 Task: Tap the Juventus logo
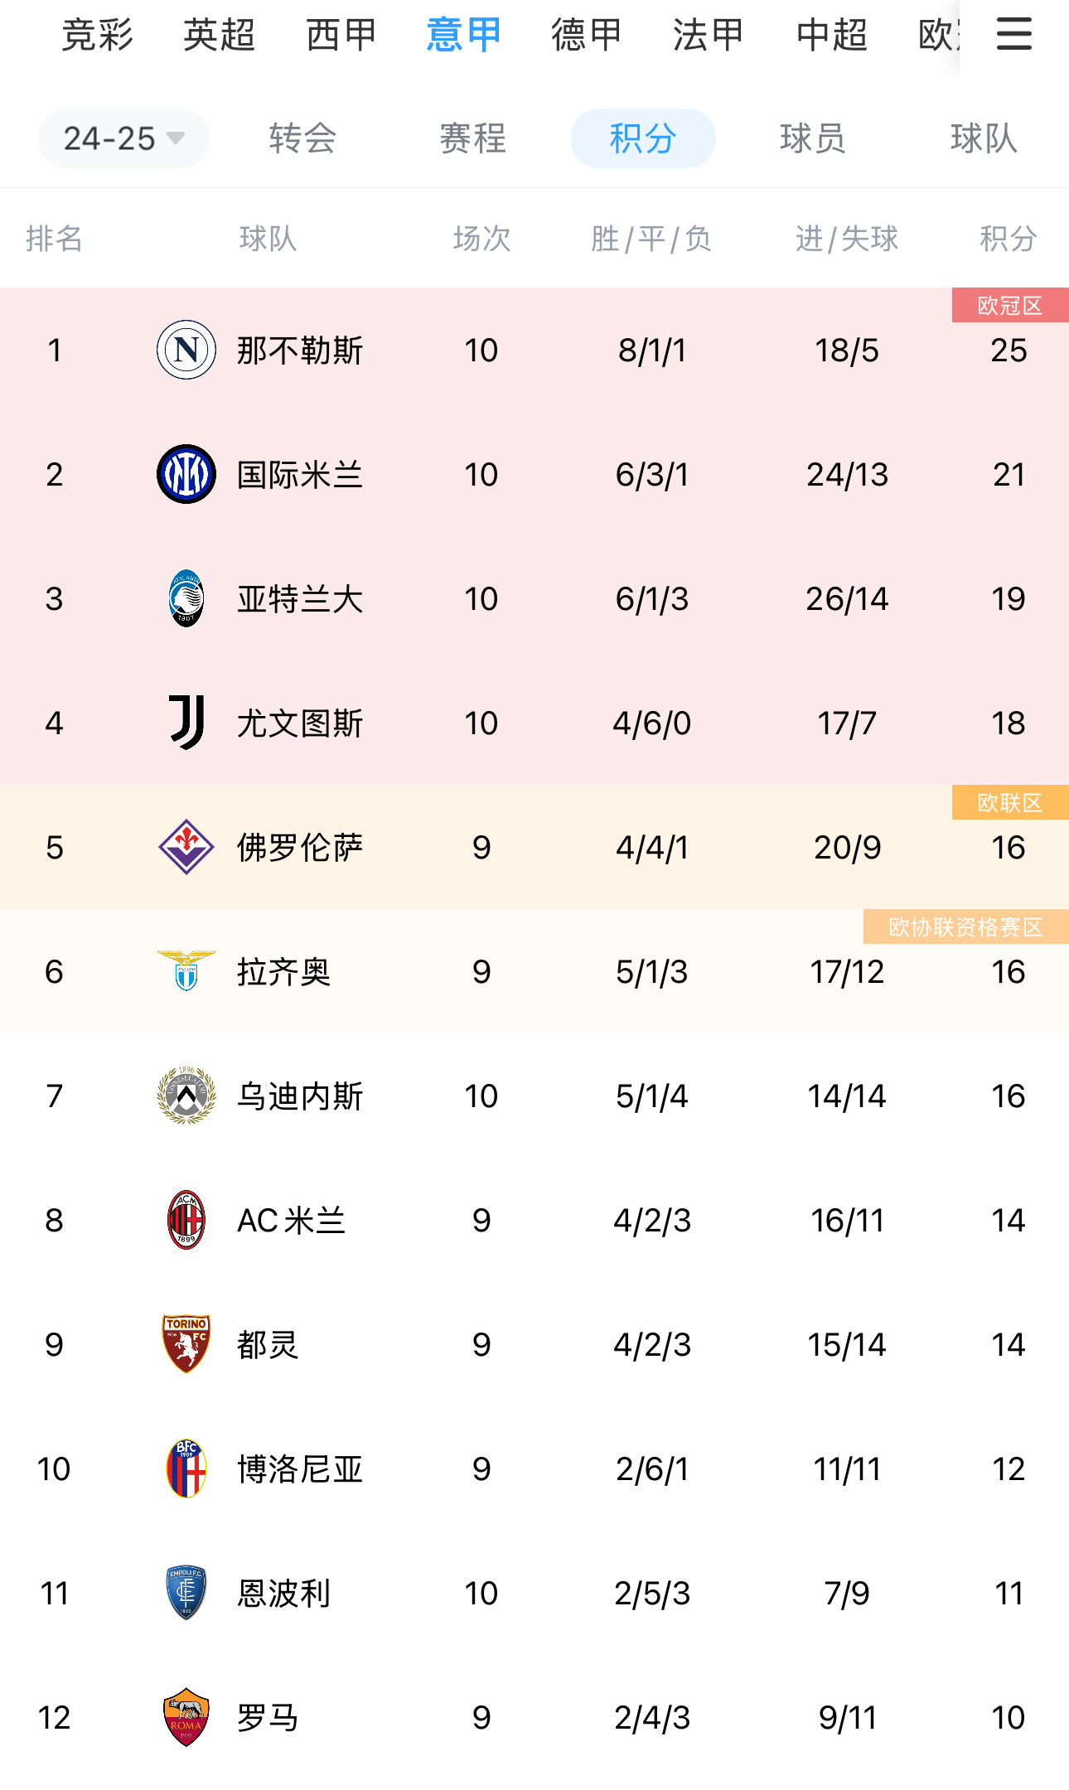click(186, 723)
